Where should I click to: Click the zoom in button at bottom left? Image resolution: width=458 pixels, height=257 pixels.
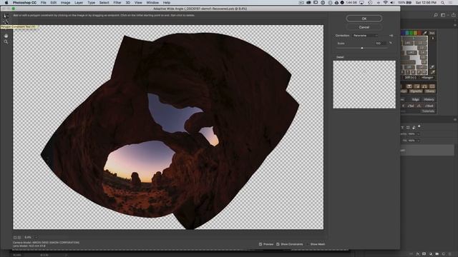(x=19, y=238)
